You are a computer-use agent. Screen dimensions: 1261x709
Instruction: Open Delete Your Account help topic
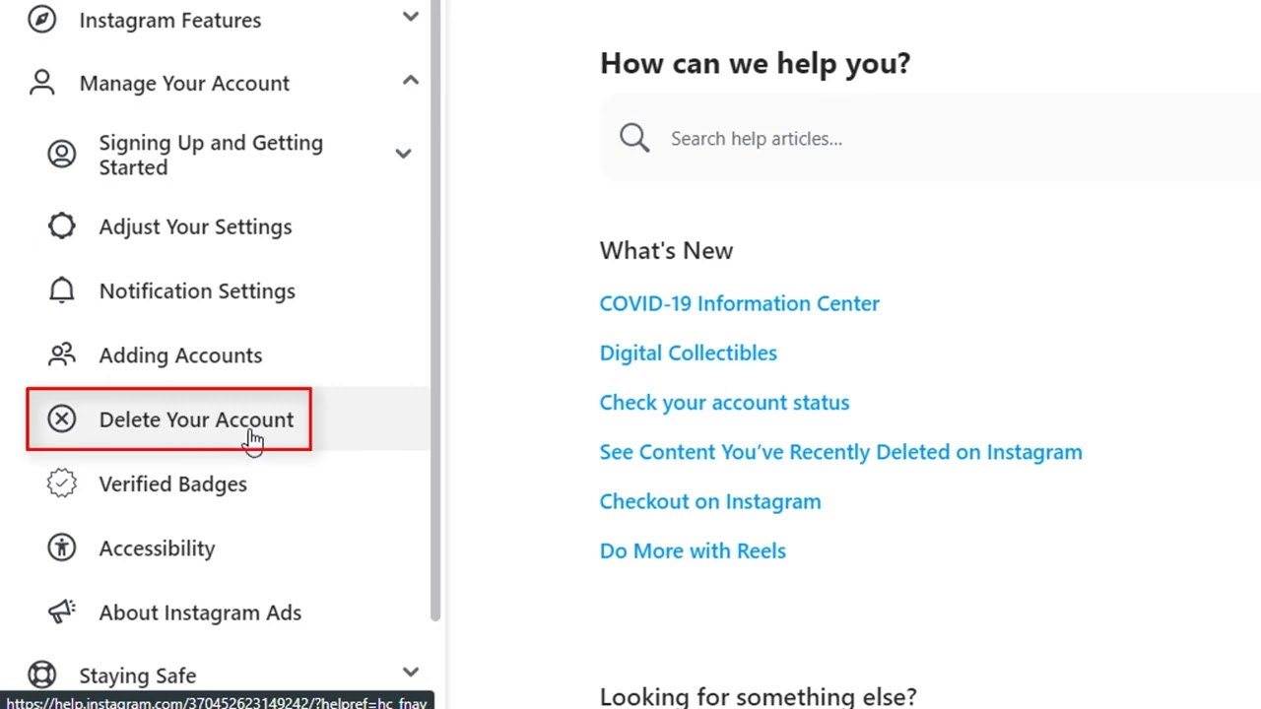tap(196, 419)
